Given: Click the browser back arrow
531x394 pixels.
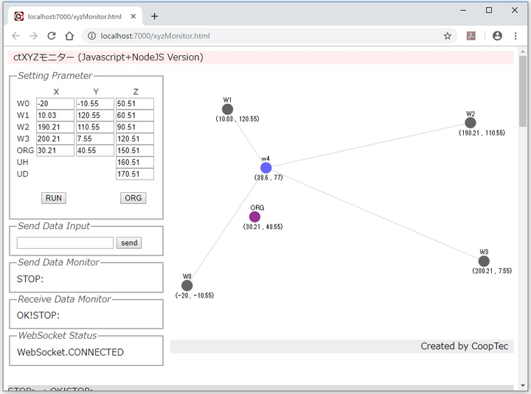Looking at the screenshot, I should [x=15, y=36].
